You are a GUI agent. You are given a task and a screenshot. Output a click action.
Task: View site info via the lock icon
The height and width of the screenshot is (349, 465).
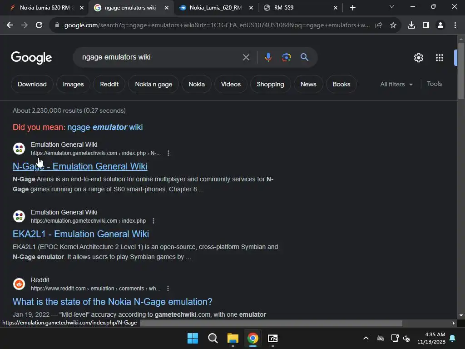[x=57, y=25]
